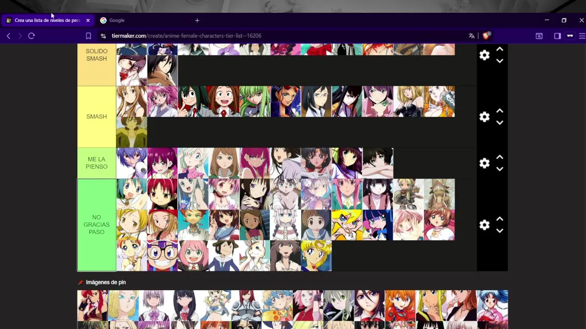Select yellow-haired Panty thumbnail on yellow background
586x329 pixels.
(347, 225)
